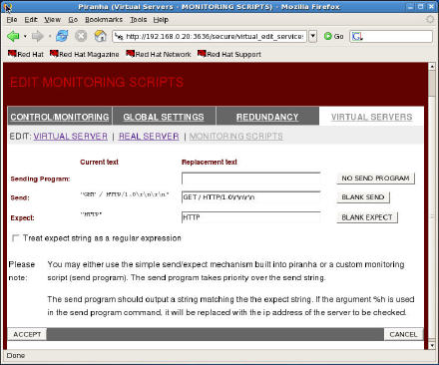The width and height of the screenshot is (439, 365).
Task: Click the grey Forward arrow
Action: (37, 36)
